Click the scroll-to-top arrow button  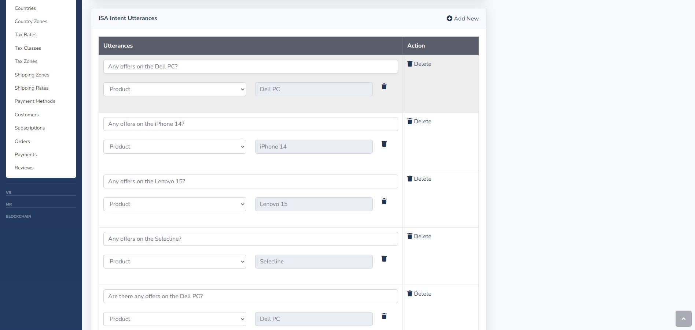tap(683, 319)
